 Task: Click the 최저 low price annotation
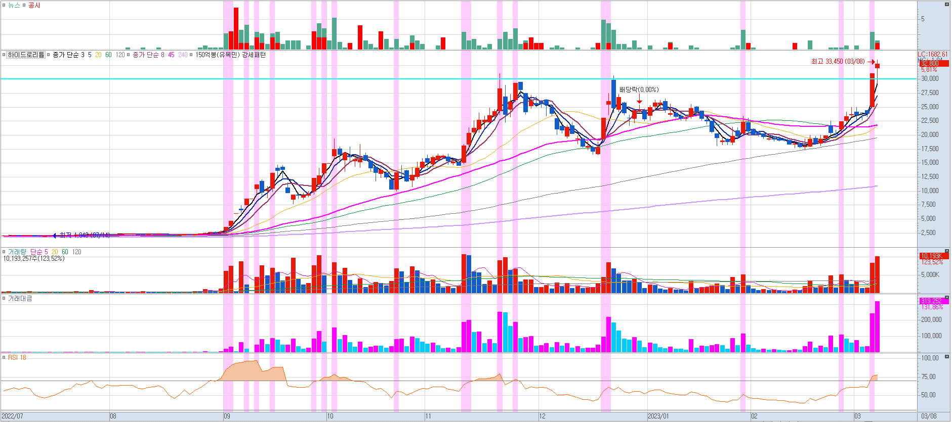85,235
